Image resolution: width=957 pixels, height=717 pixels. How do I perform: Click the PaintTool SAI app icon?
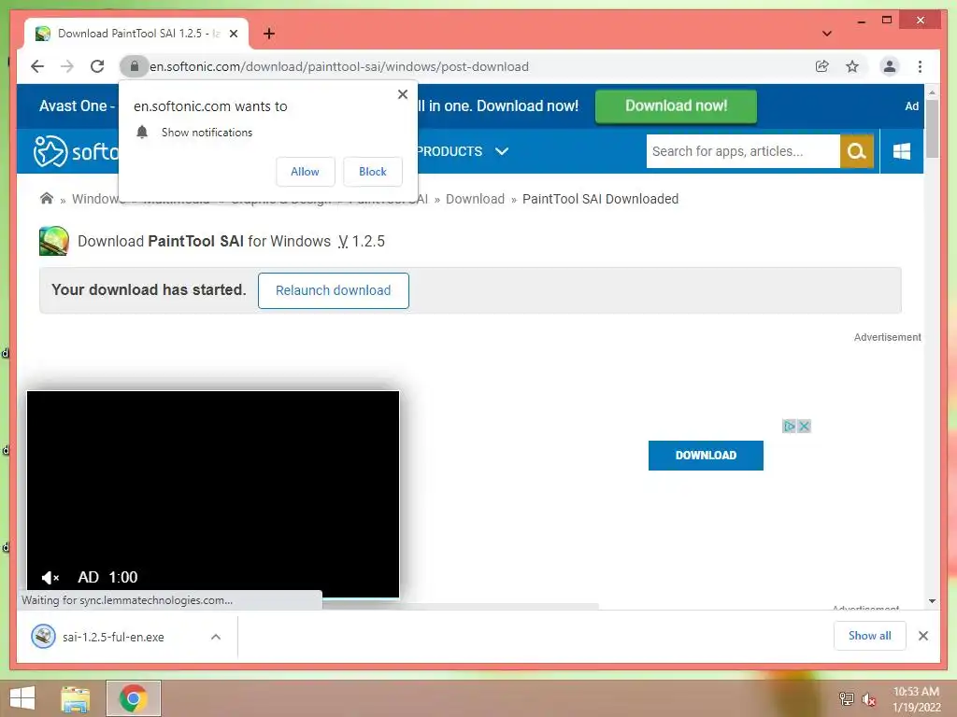tap(53, 241)
